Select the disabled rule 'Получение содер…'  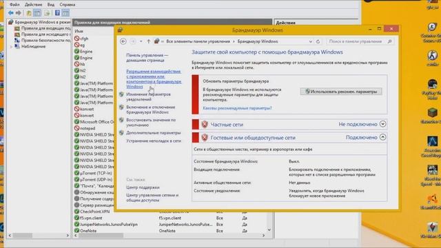94,199
